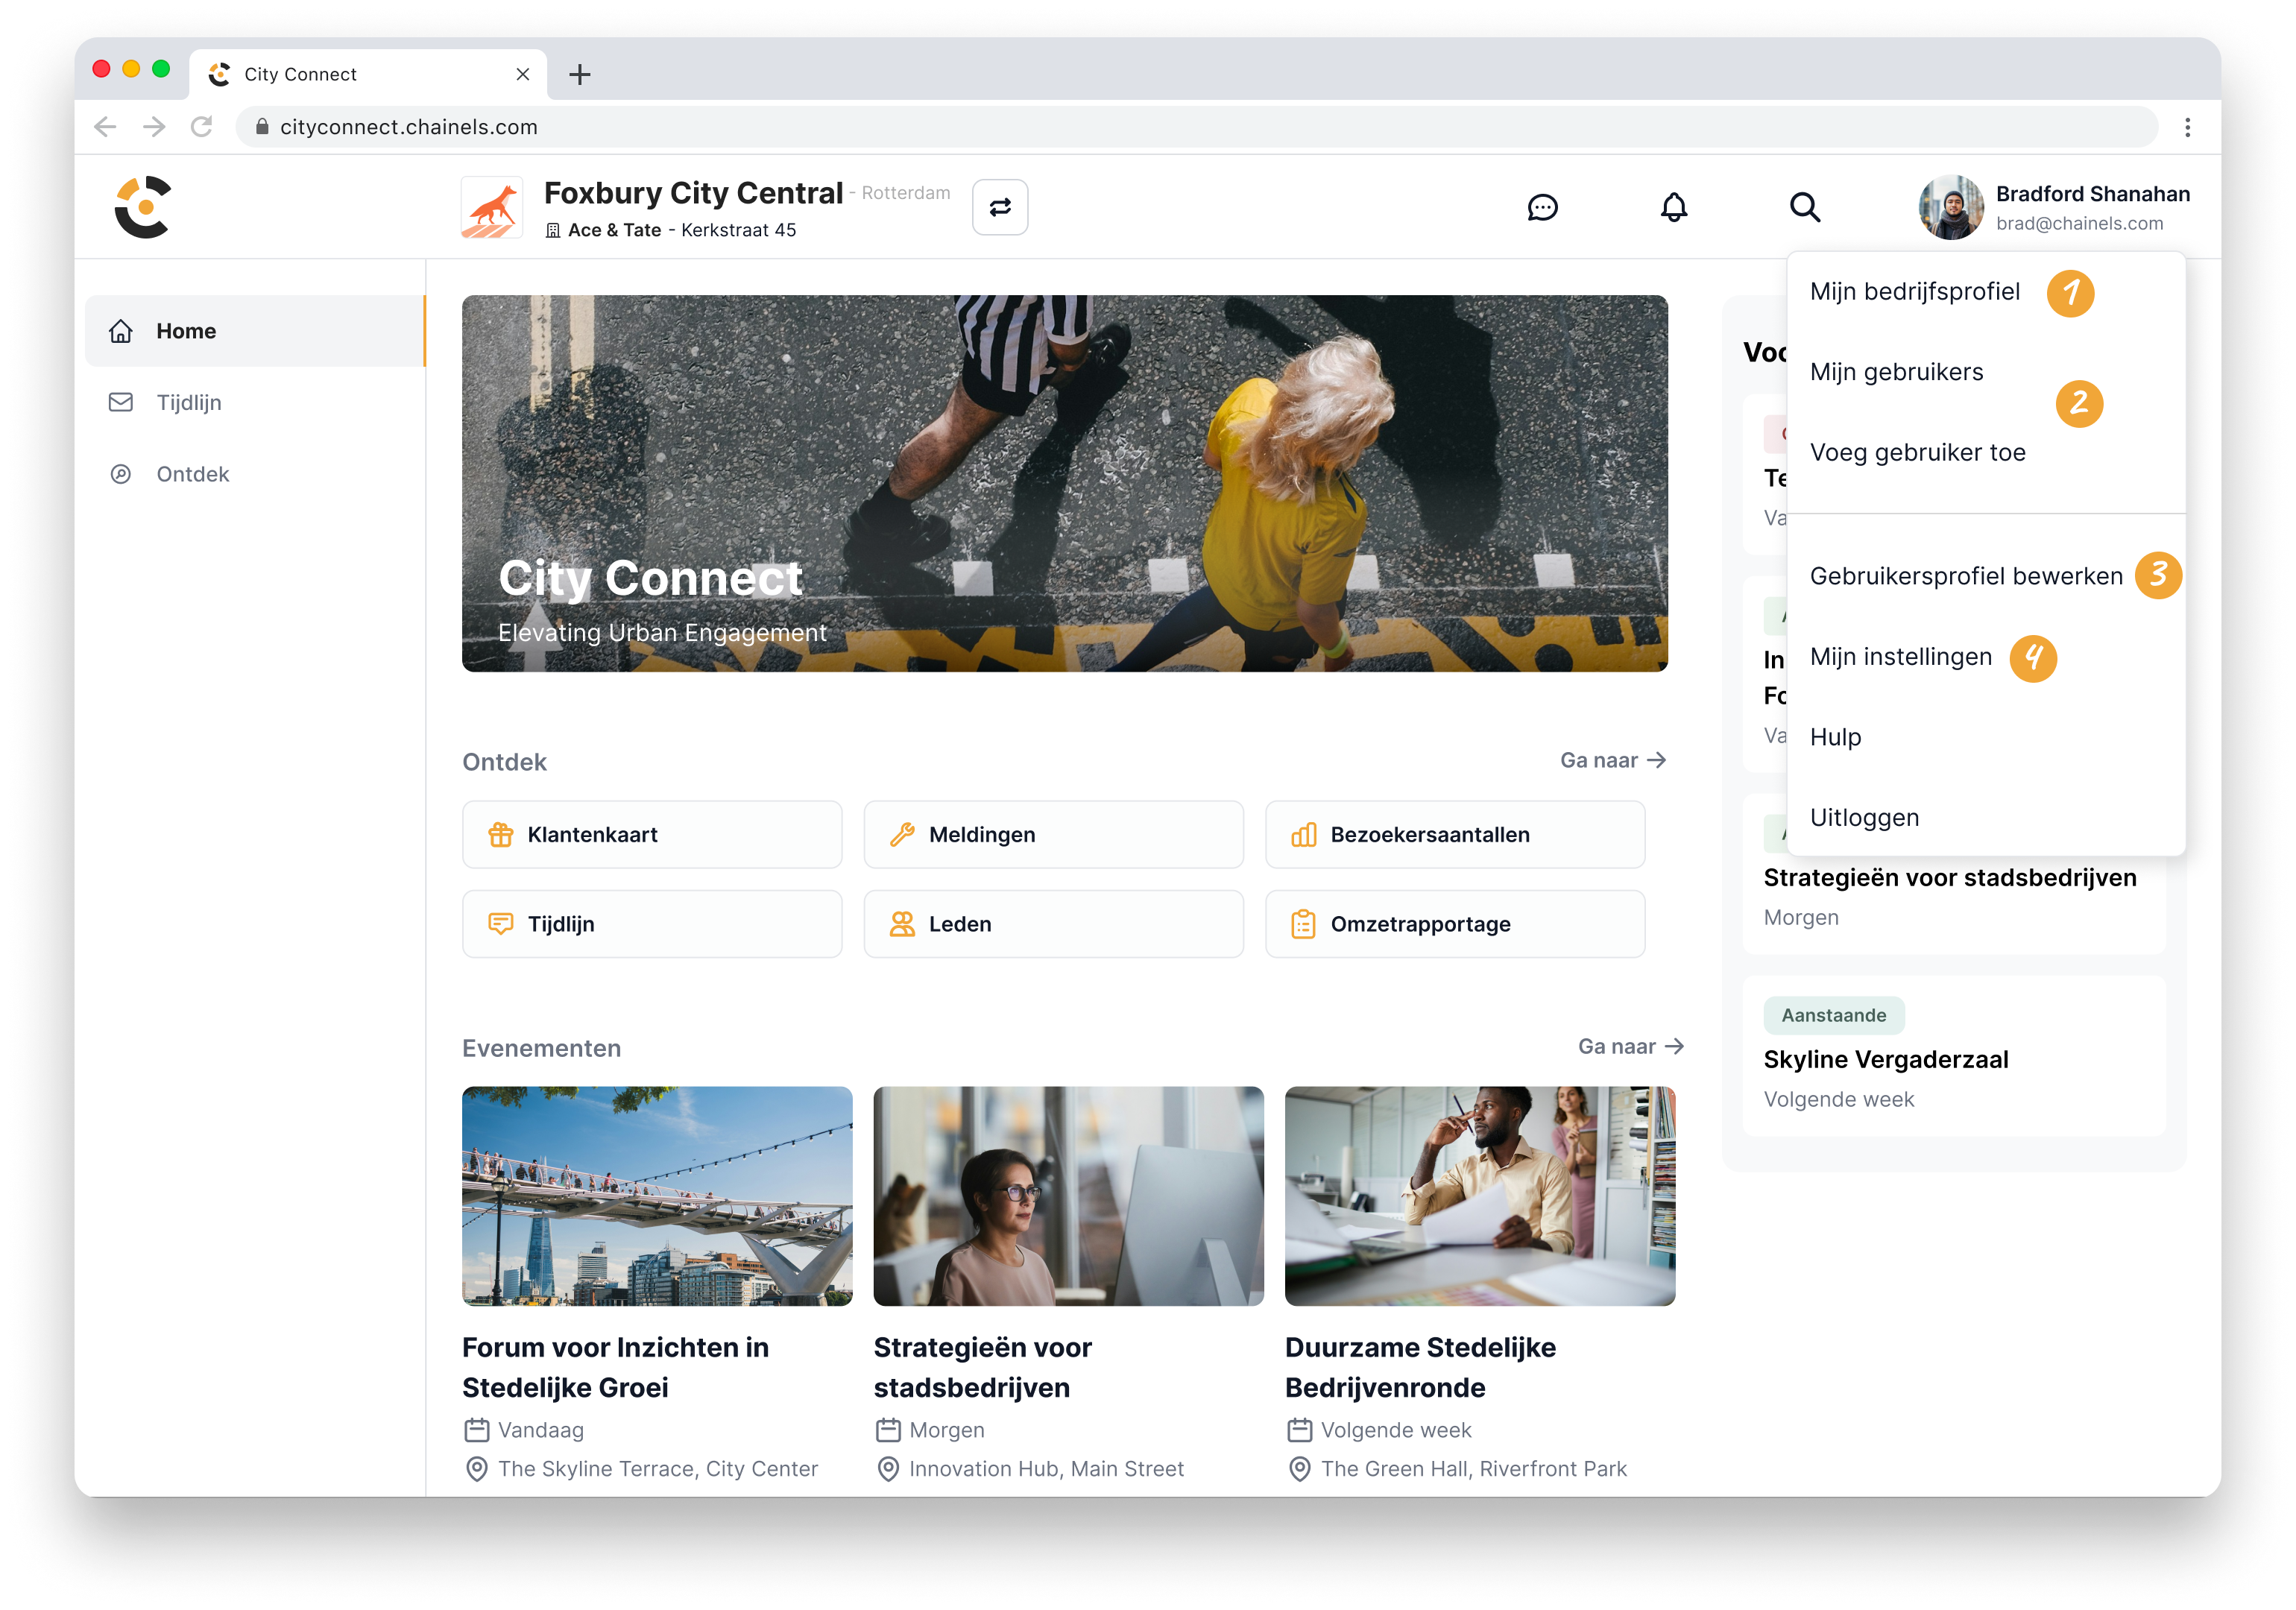Open Meldingen tile
The image size is (2296, 1610).
click(1053, 834)
